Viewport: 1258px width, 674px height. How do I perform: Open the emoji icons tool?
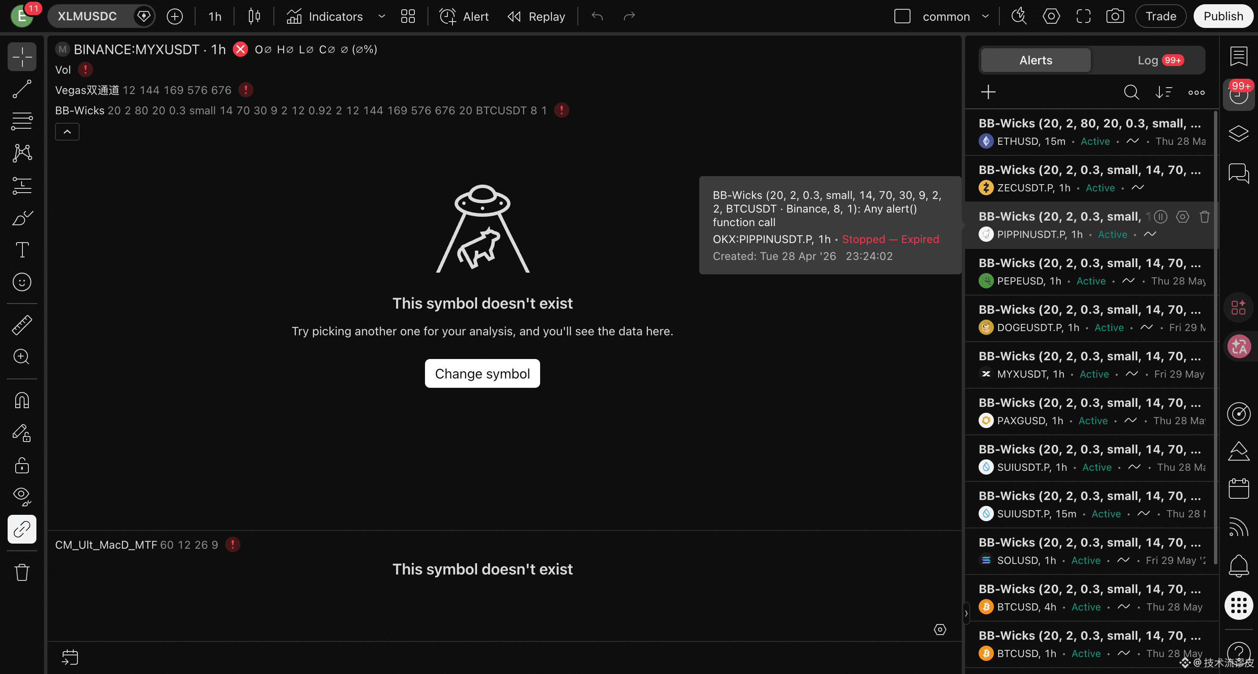22,282
